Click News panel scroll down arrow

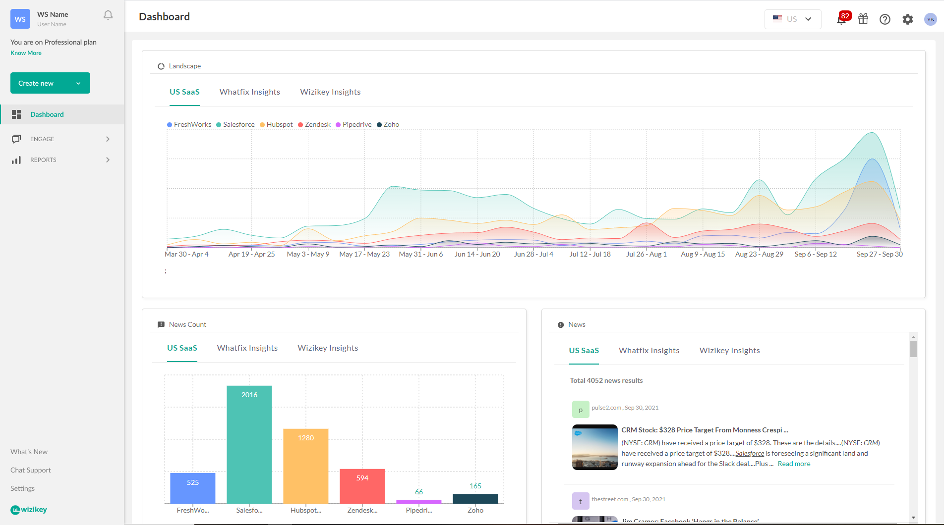(x=913, y=518)
